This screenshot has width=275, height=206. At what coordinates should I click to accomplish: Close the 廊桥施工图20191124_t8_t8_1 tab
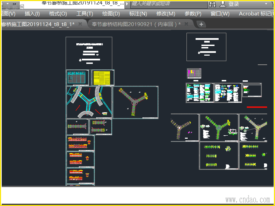(80, 24)
